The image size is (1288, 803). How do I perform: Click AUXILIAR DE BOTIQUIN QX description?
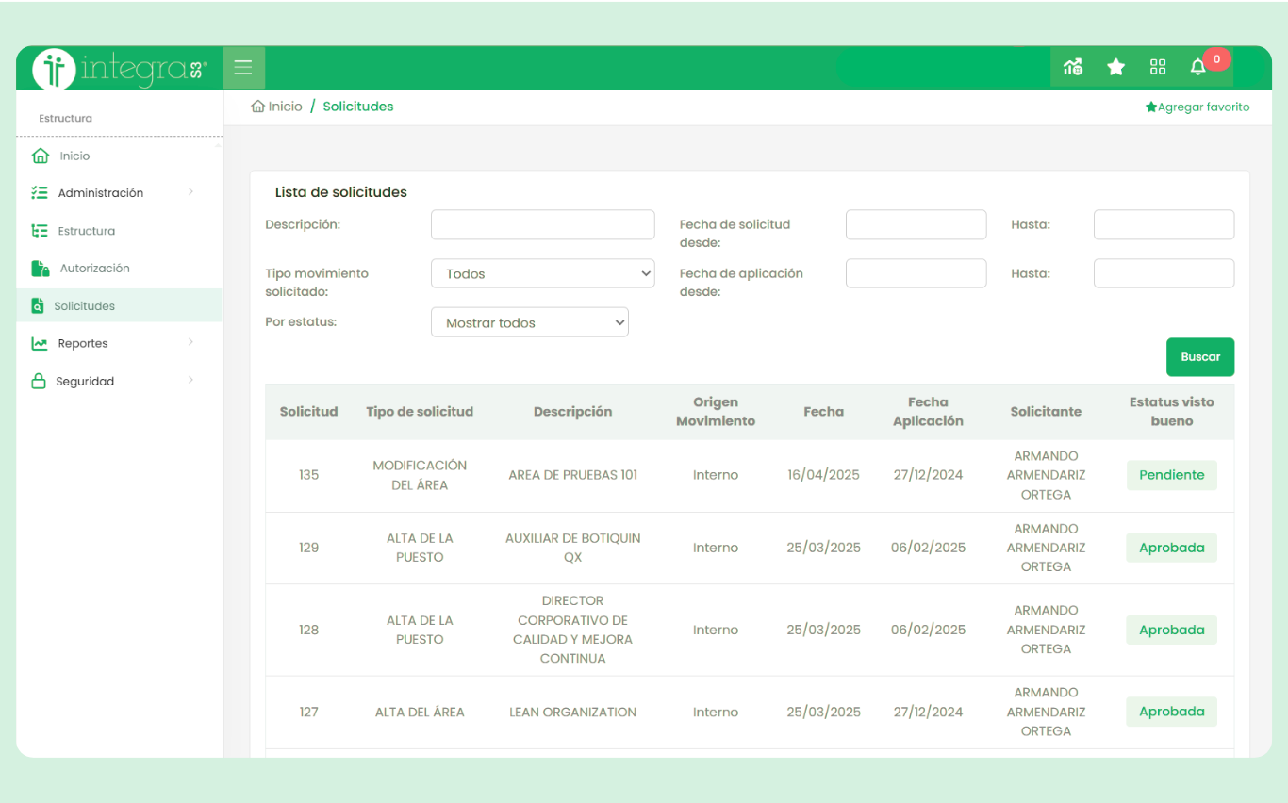point(572,548)
